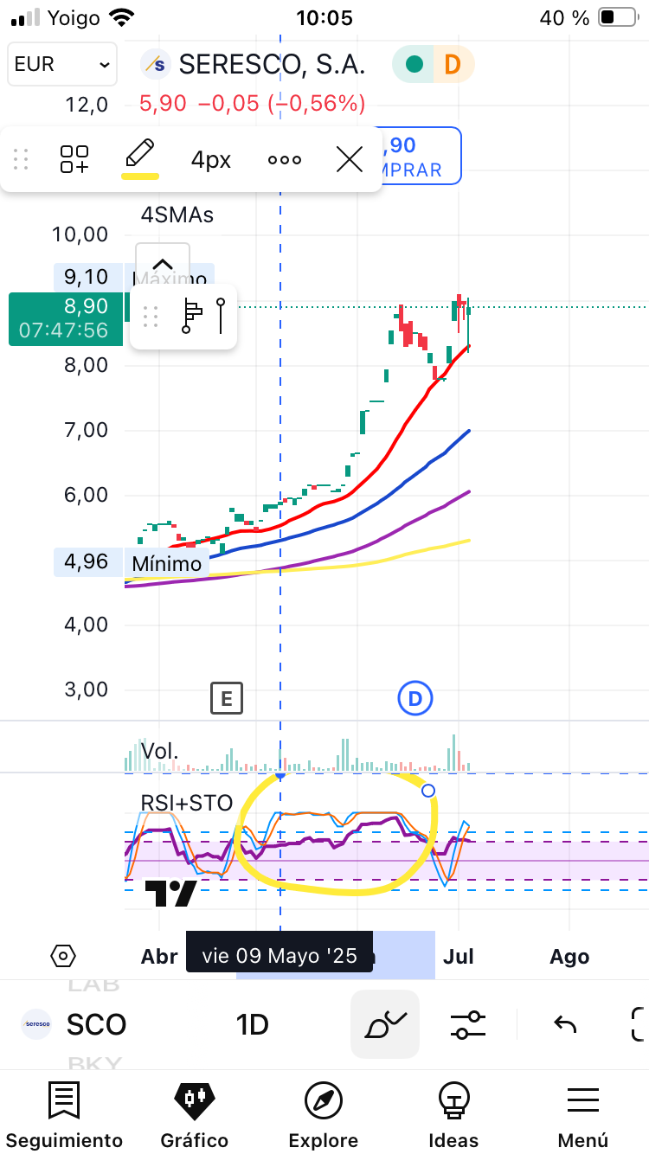
Task: Tap the COMPRAR buy button
Action: [x=421, y=157]
